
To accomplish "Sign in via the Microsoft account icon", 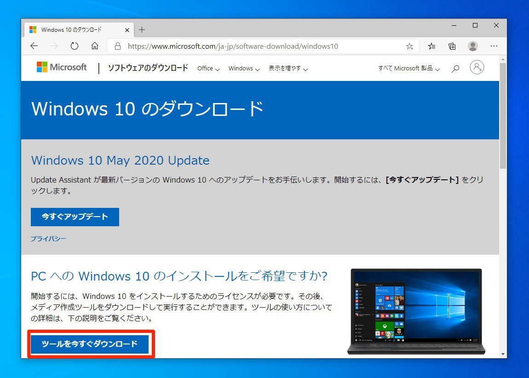I will (477, 68).
